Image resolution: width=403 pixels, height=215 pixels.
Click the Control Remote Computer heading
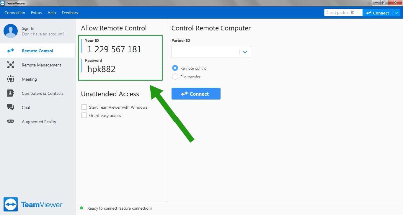point(211,28)
